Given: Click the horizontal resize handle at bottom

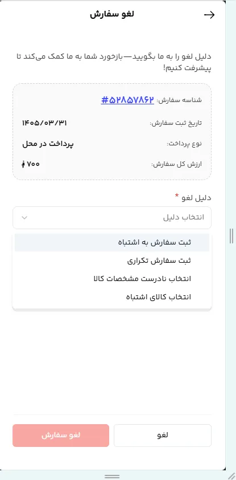Looking at the screenshot, I should pyautogui.click(x=112, y=477).
